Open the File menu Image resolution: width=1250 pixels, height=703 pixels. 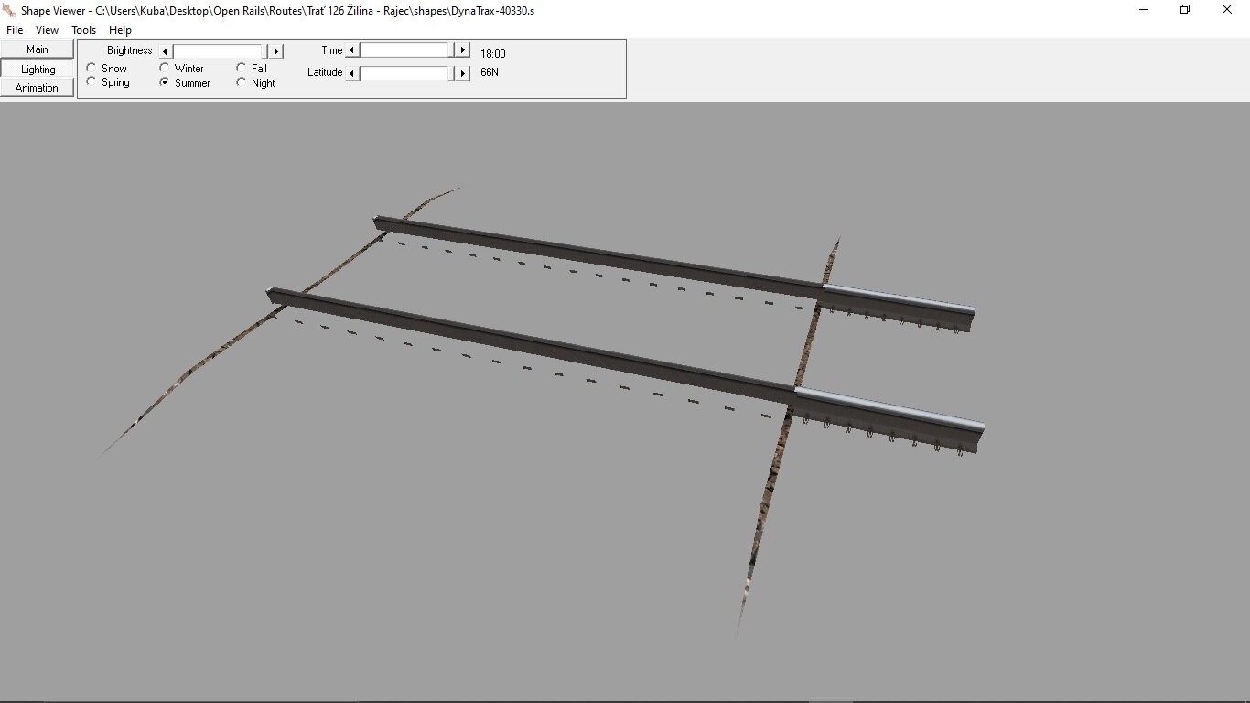[15, 30]
